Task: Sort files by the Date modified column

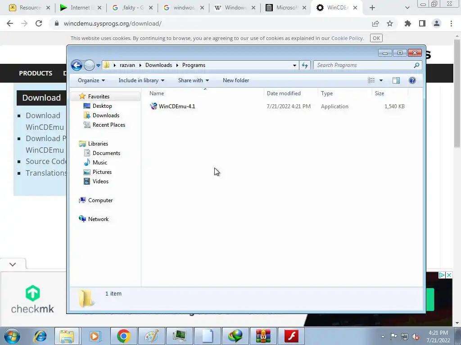Action: (x=291, y=93)
